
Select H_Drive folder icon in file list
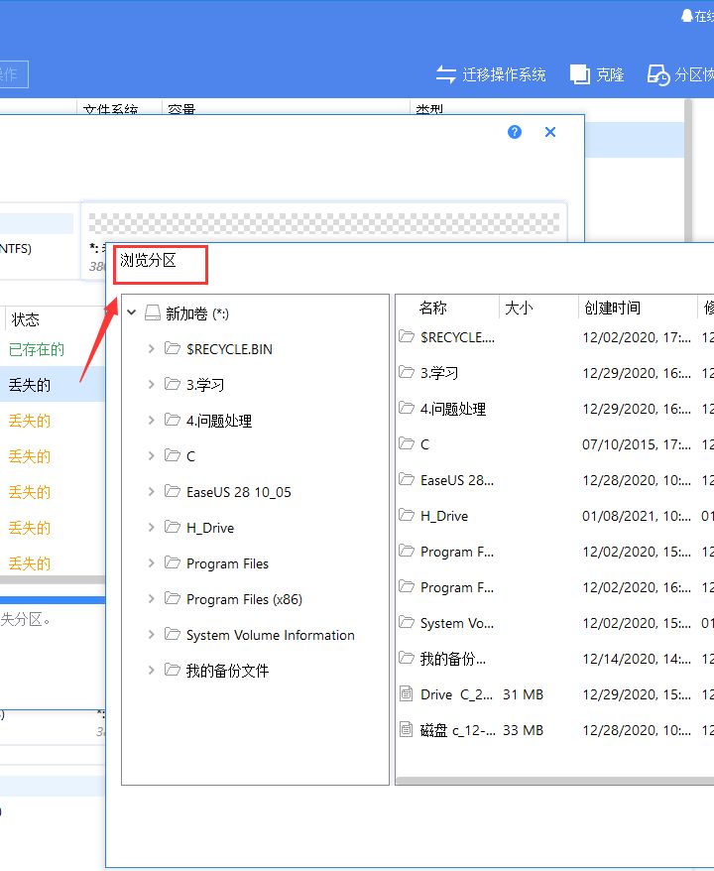tap(407, 515)
